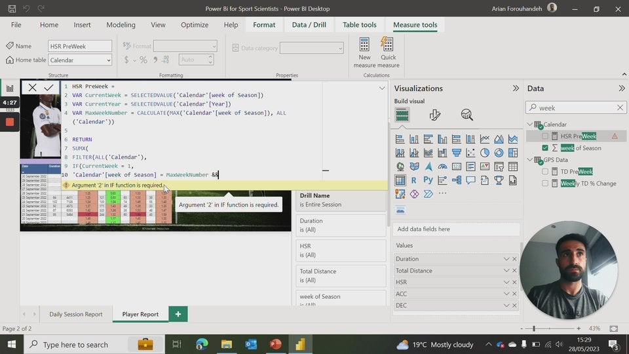Tick Weekly TD % Change checkbox
The width and height of the screenshot is (629, 354).
(x=544, y=184)
